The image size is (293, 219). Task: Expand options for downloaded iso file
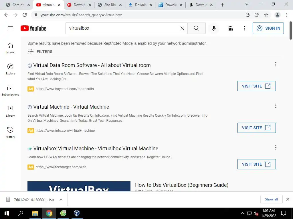pos(61,200)
